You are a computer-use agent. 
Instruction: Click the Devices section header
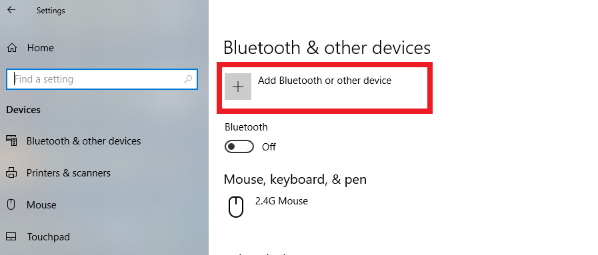point(23,110)
